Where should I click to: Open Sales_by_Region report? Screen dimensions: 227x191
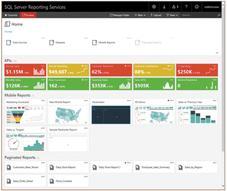(x=197, y=167)
